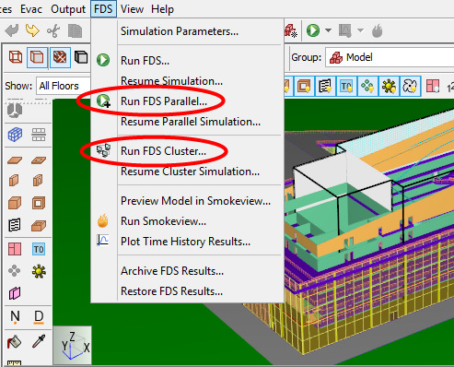The image size is (454, 367).
Task: Click Plot Time History Results entry
Action: coord(185,242)
